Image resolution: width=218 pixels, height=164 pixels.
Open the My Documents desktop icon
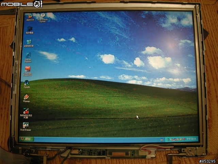[x=30, y=17]
